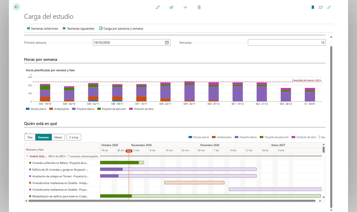Click the S43 - 19/10 chart bar
Viewport: 357px width, 212px height.
pyautogui.click(x=45, y=93)
